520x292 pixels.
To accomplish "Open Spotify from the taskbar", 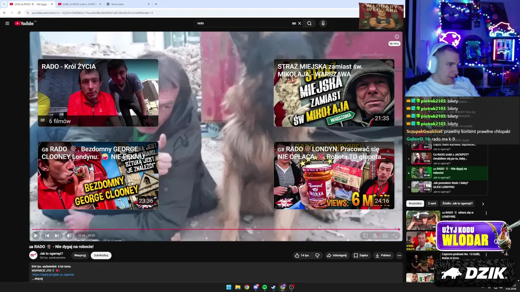I will point(264,287).
